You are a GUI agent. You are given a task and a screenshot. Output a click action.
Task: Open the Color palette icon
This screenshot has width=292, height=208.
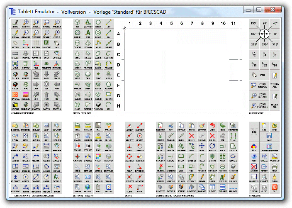pos(98,157)
